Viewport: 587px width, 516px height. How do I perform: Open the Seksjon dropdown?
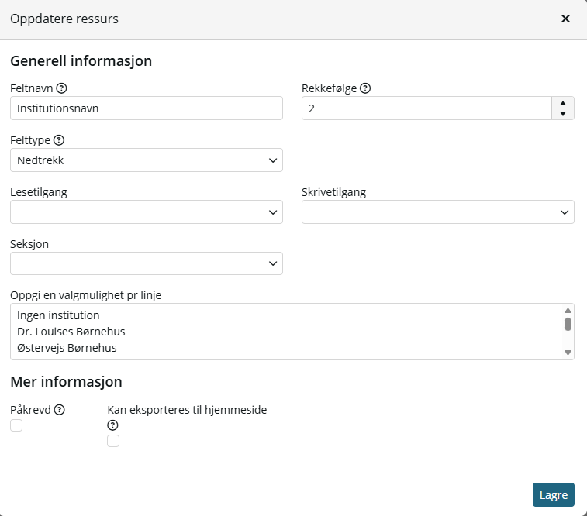pyautogui.click(x=147, y=263)
